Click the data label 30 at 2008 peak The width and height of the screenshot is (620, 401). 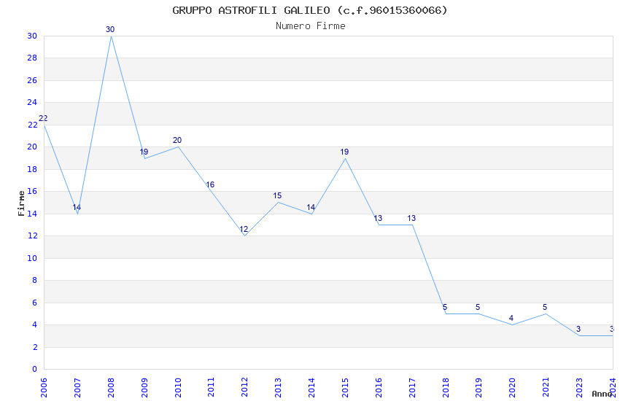(110, 30)
